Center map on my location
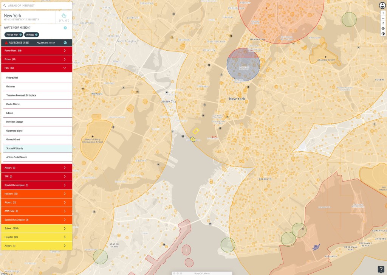 383,28
